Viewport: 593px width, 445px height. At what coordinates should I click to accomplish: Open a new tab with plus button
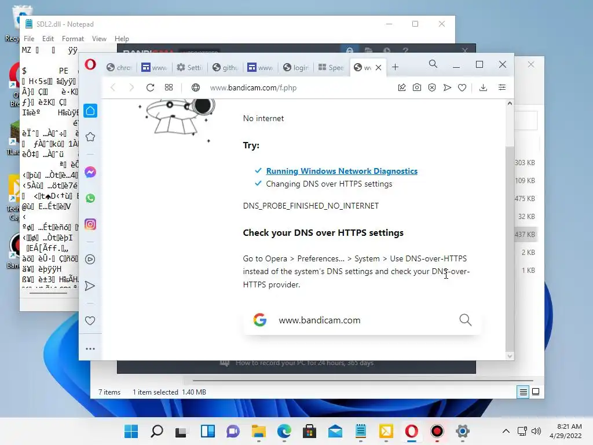click(395, 67)
